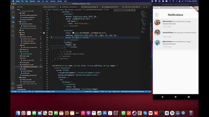Tap the emulator home circle button
The width and height of the screenshot is (209, 117).
pyautogui.click(x=176, y=97)
